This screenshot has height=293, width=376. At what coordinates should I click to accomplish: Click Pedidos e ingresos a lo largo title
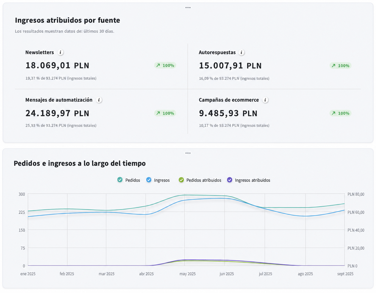click(80, 163)
